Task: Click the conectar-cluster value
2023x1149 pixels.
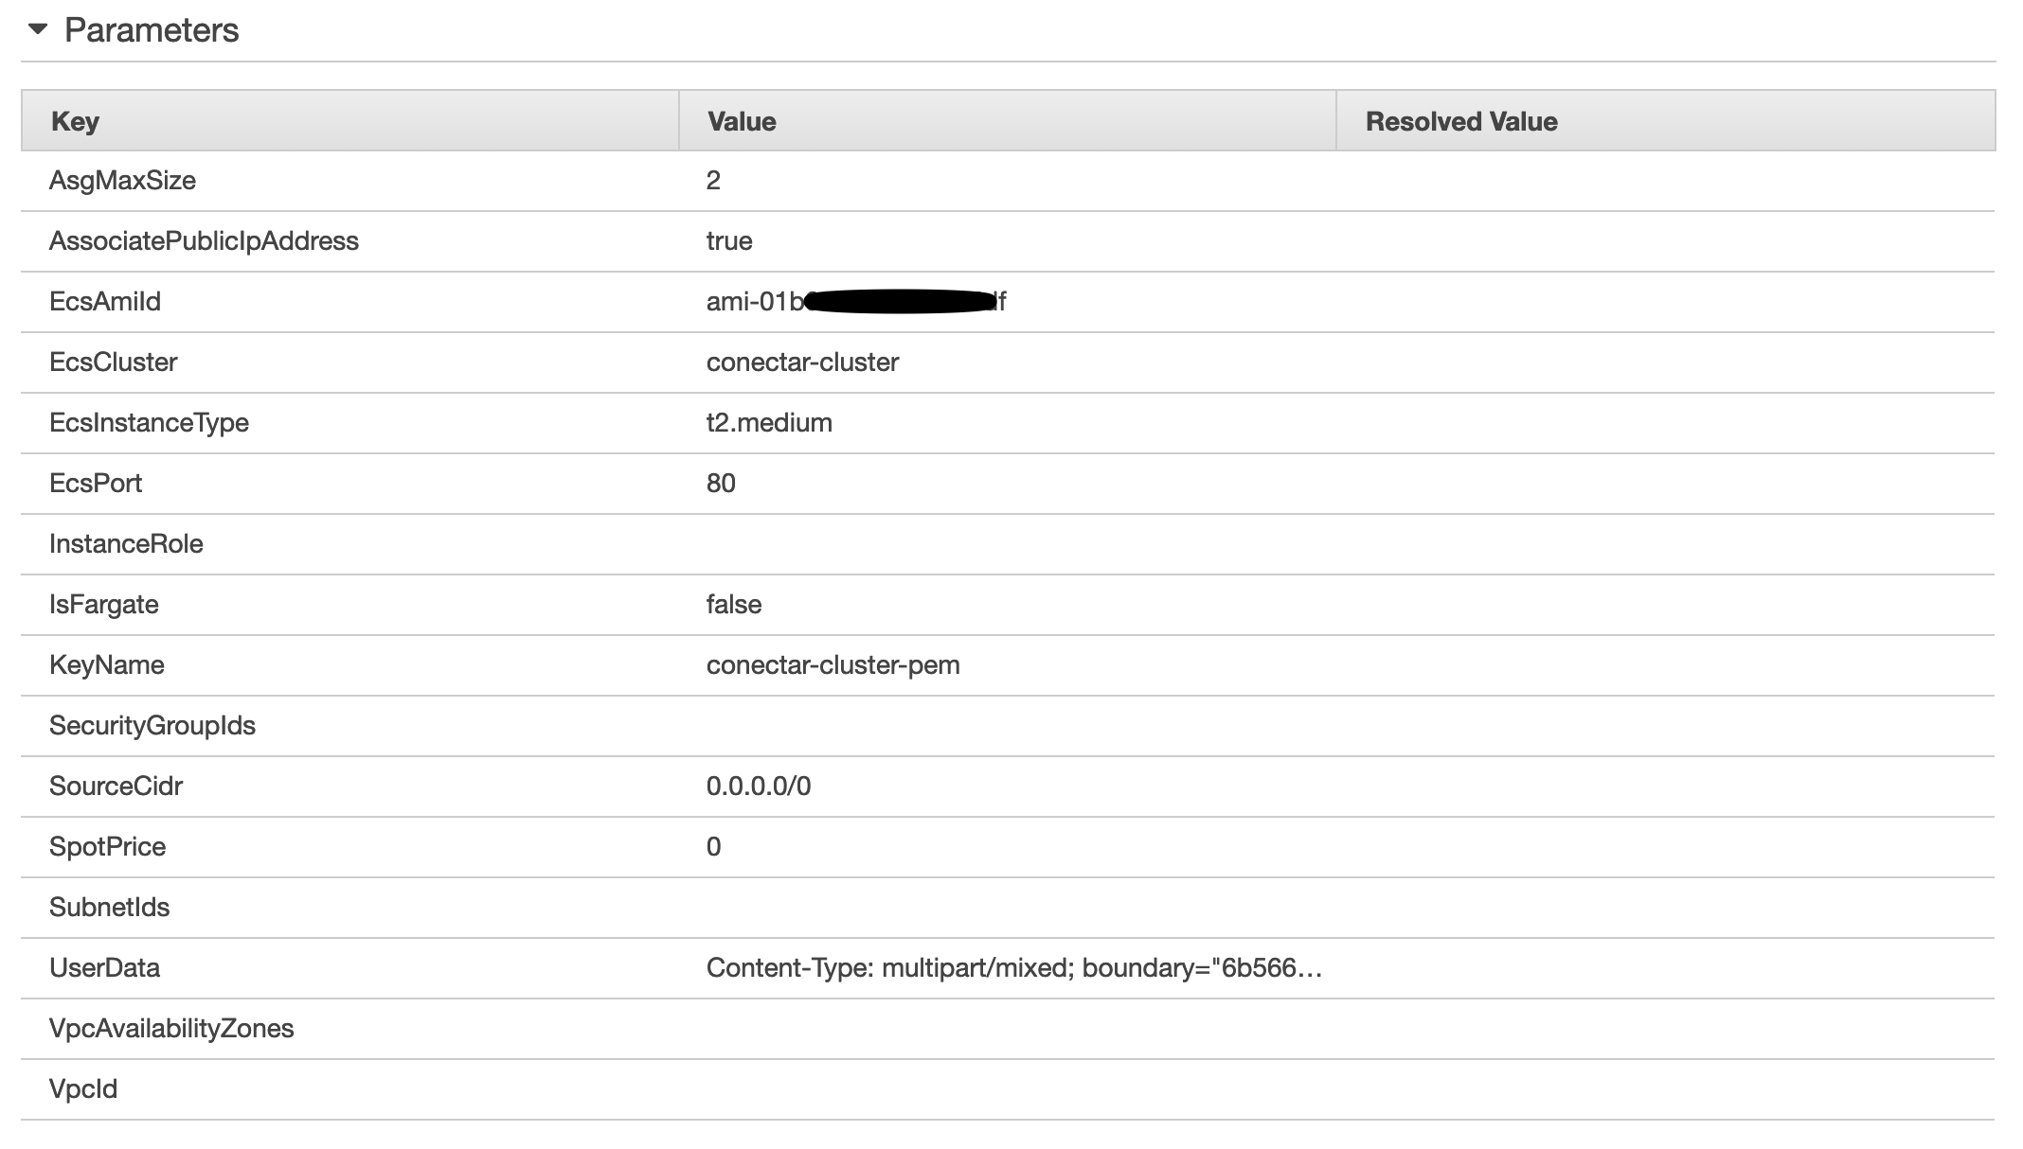Action: (x=803, y=362)
